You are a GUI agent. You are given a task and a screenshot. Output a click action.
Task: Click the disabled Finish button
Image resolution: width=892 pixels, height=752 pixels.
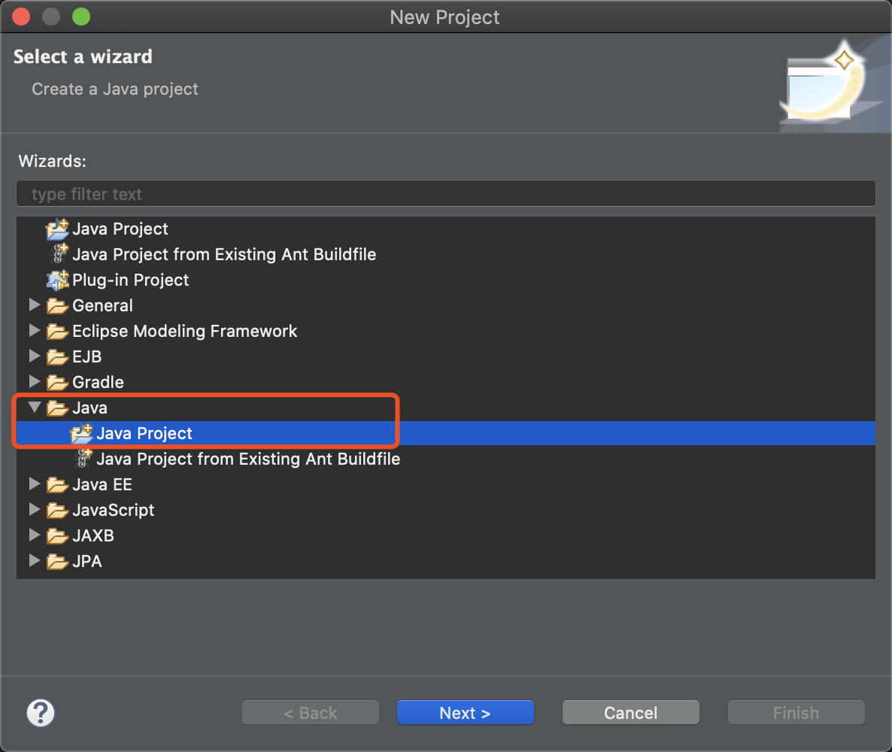pyautogui.click(x=796, y=713)
